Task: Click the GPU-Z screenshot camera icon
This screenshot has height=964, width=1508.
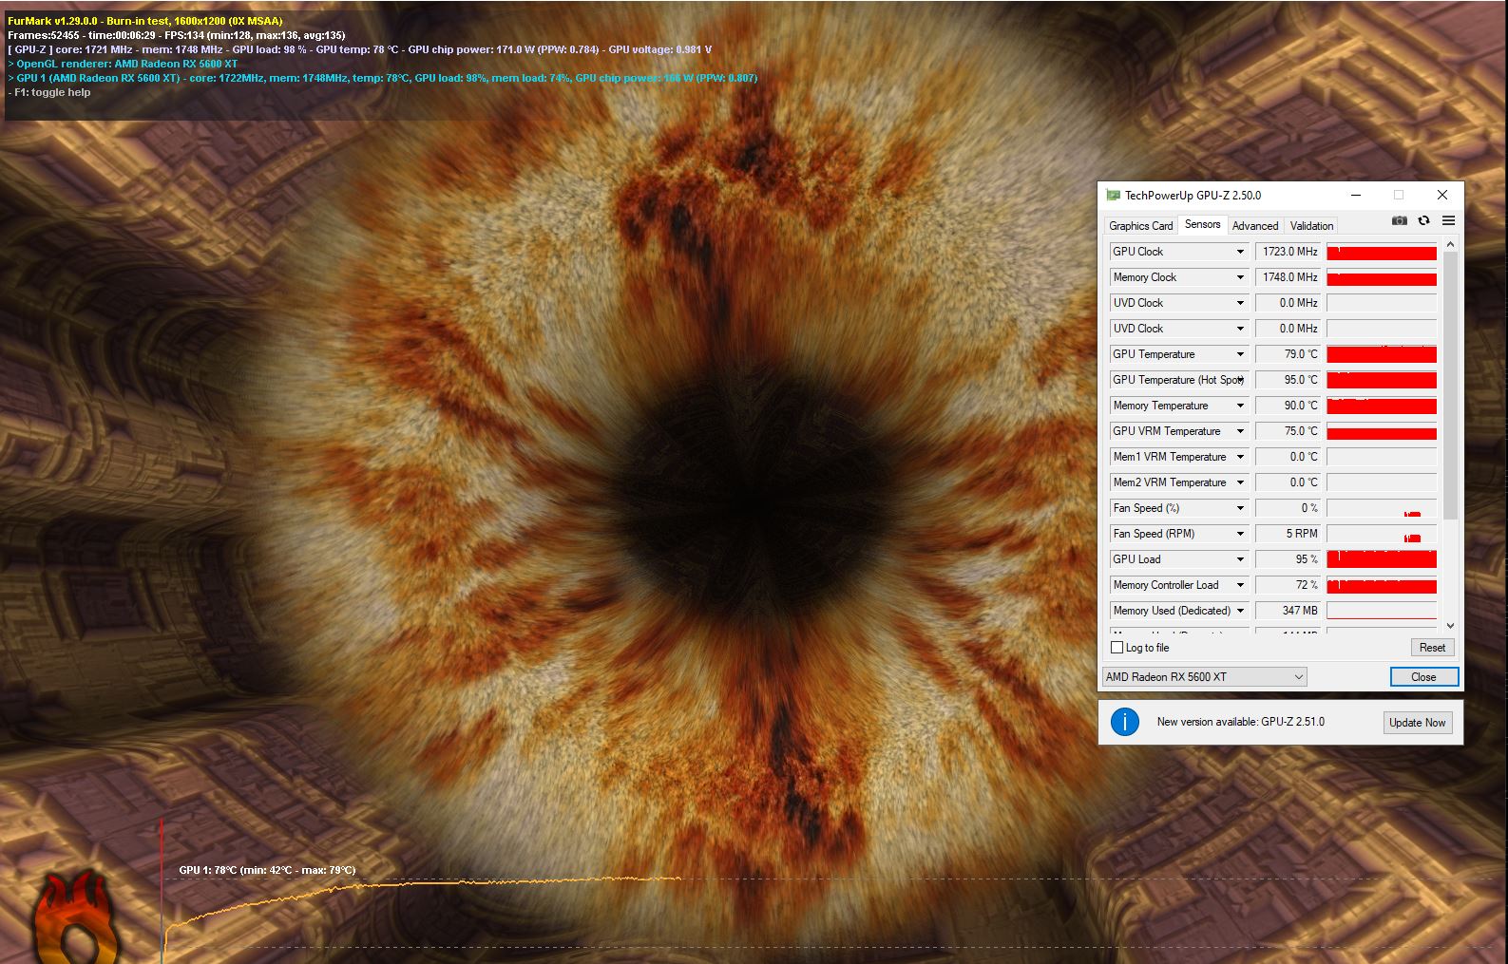Action: [1399, 220]
